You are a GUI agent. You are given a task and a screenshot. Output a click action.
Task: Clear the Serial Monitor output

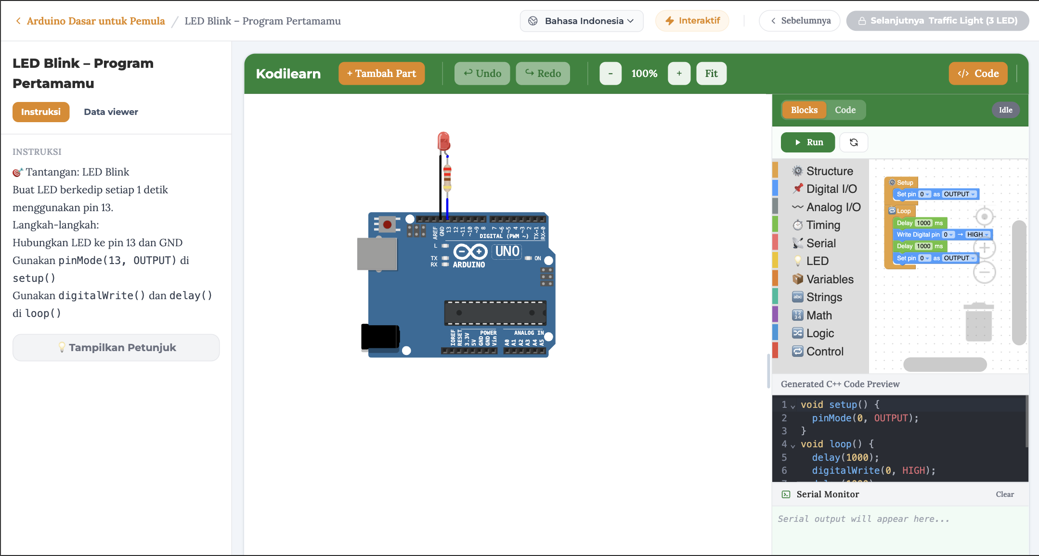(x=1005, y=494)
